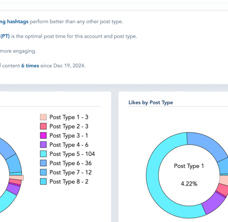The width and height of the screenshot is (228, 222).
Task: Click the 4.22% value in donut center
Action: pos(189,184)
